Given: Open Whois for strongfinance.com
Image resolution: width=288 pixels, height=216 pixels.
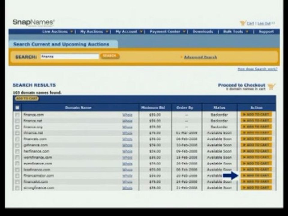Looking at the screenshot, I should pos(127,188).
